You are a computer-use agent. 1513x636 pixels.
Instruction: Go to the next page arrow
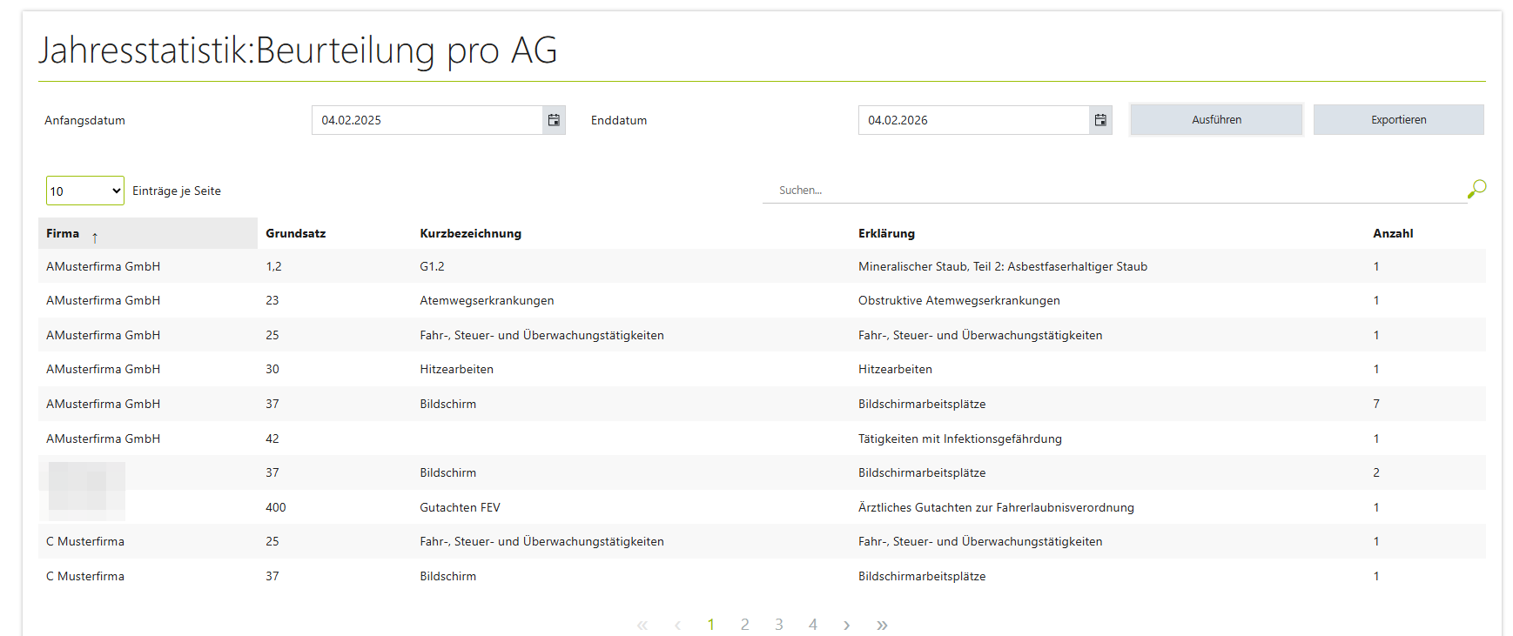tap(846, 625)
